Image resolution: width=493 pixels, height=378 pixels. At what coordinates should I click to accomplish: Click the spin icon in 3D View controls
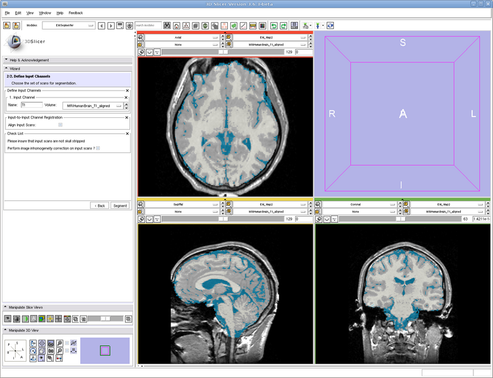[x=74, y=343]
